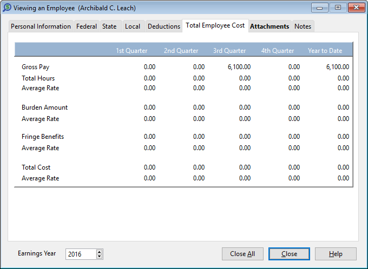Switch to the Federal tab
The image size is (368, 269).
[x=87, y=26]
